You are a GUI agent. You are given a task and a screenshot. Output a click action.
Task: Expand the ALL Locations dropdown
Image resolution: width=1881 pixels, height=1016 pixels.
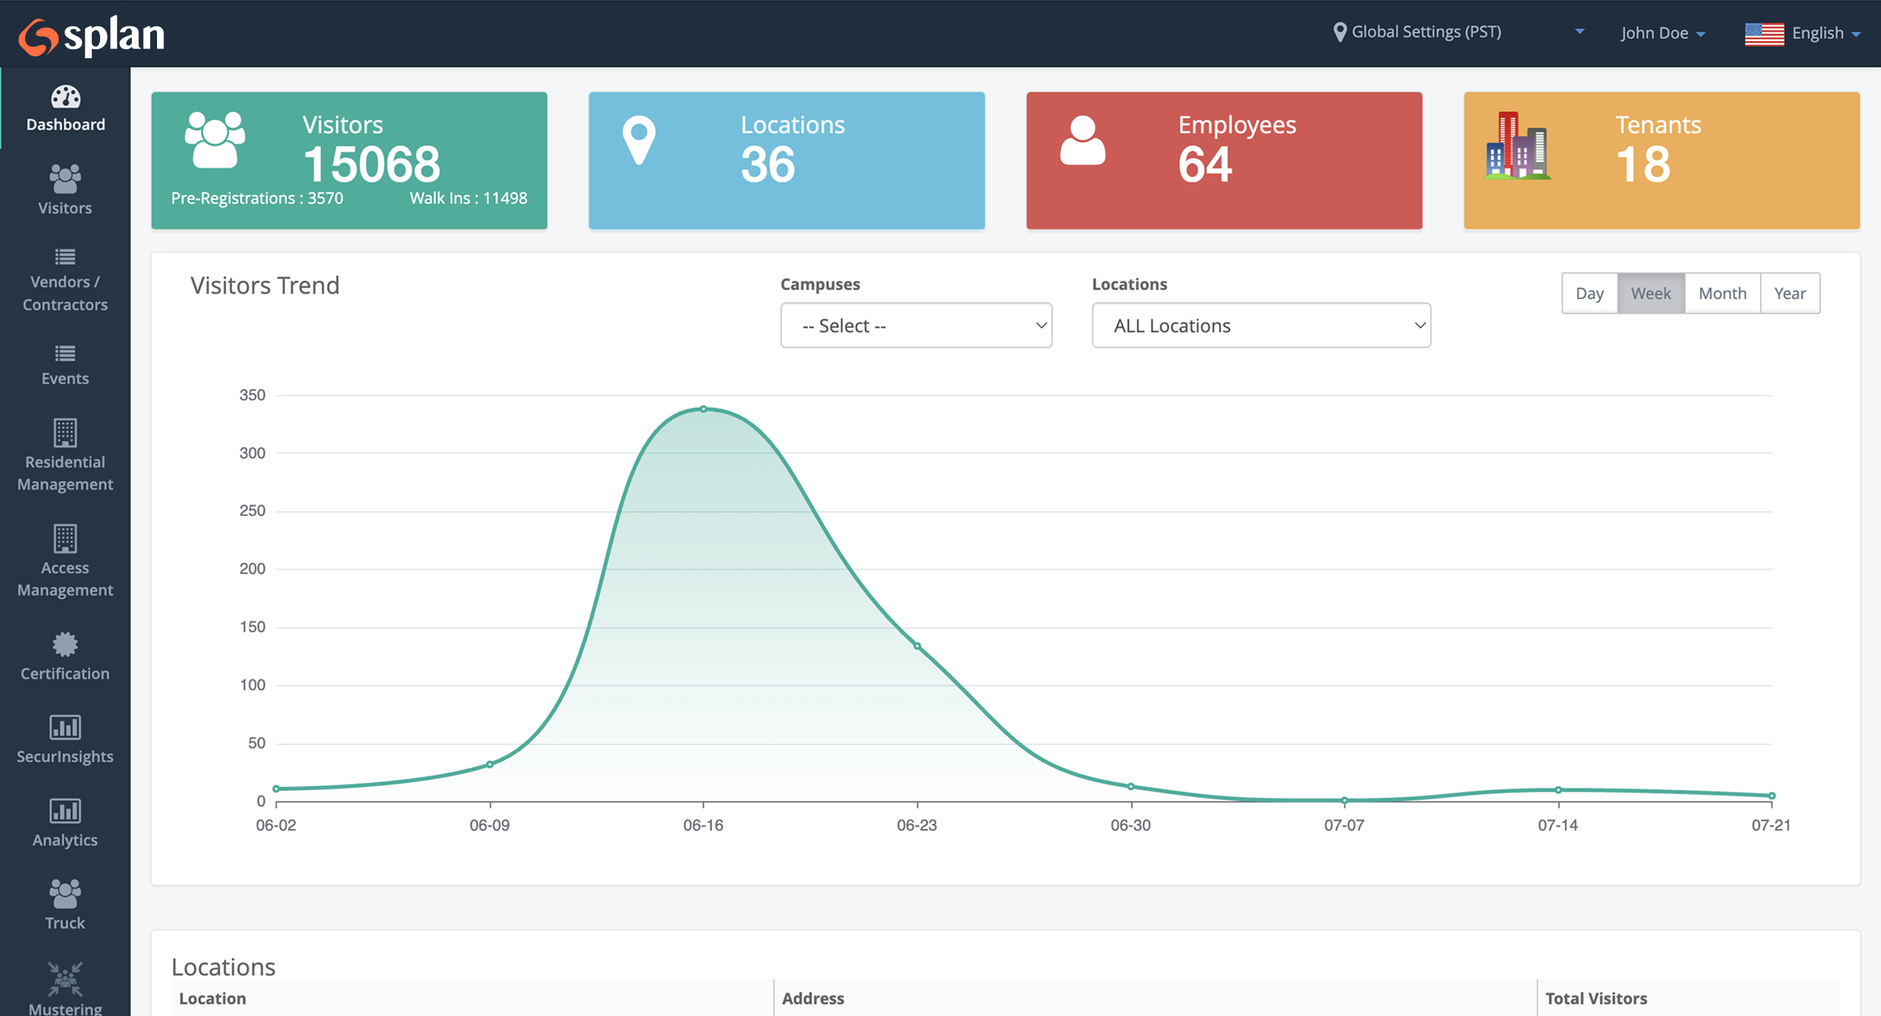click(x=1260, y=326)
